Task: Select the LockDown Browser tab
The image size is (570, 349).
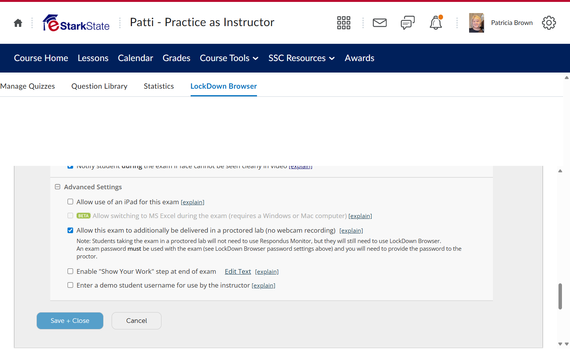Action: click(224, 86)
